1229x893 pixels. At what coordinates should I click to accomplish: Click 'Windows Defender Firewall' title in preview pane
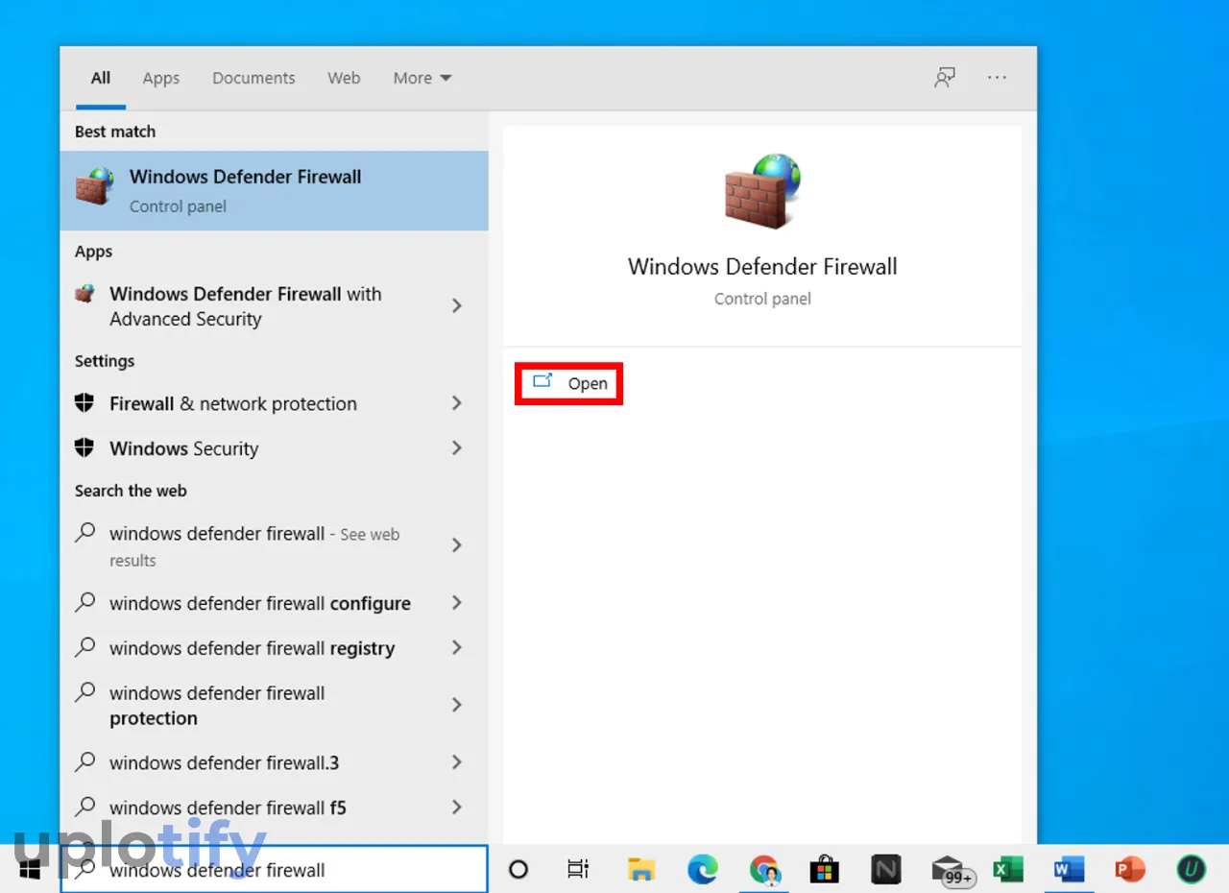[x=762, y=267]
